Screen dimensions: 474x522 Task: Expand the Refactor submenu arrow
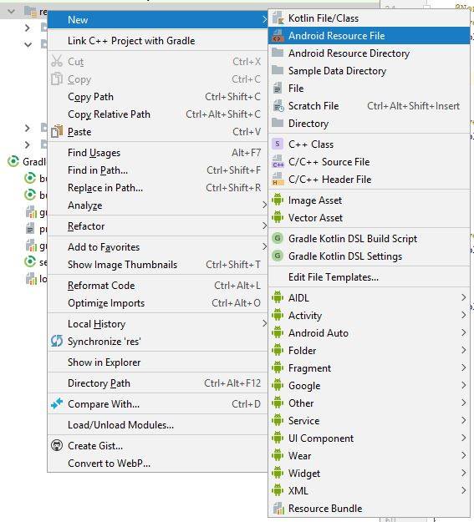(x=264, y=226)
